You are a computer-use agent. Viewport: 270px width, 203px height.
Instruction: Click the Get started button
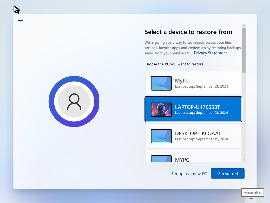pos(227,173)
